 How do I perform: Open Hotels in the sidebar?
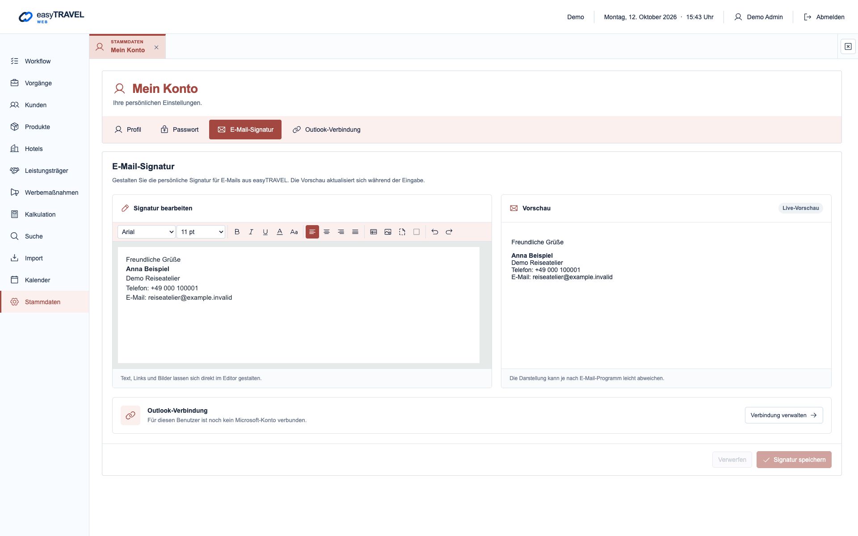pyautogui.click(x=45, y=149)
